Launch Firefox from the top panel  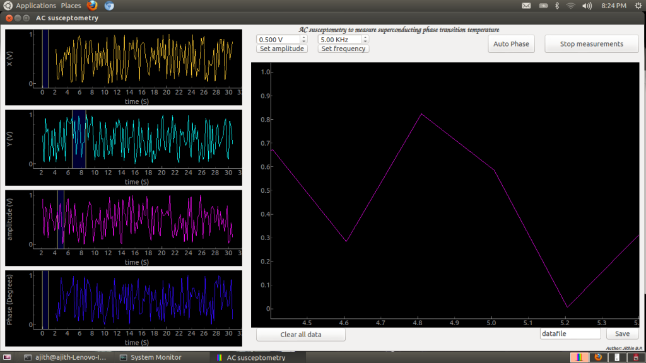(x=92, y=5)
